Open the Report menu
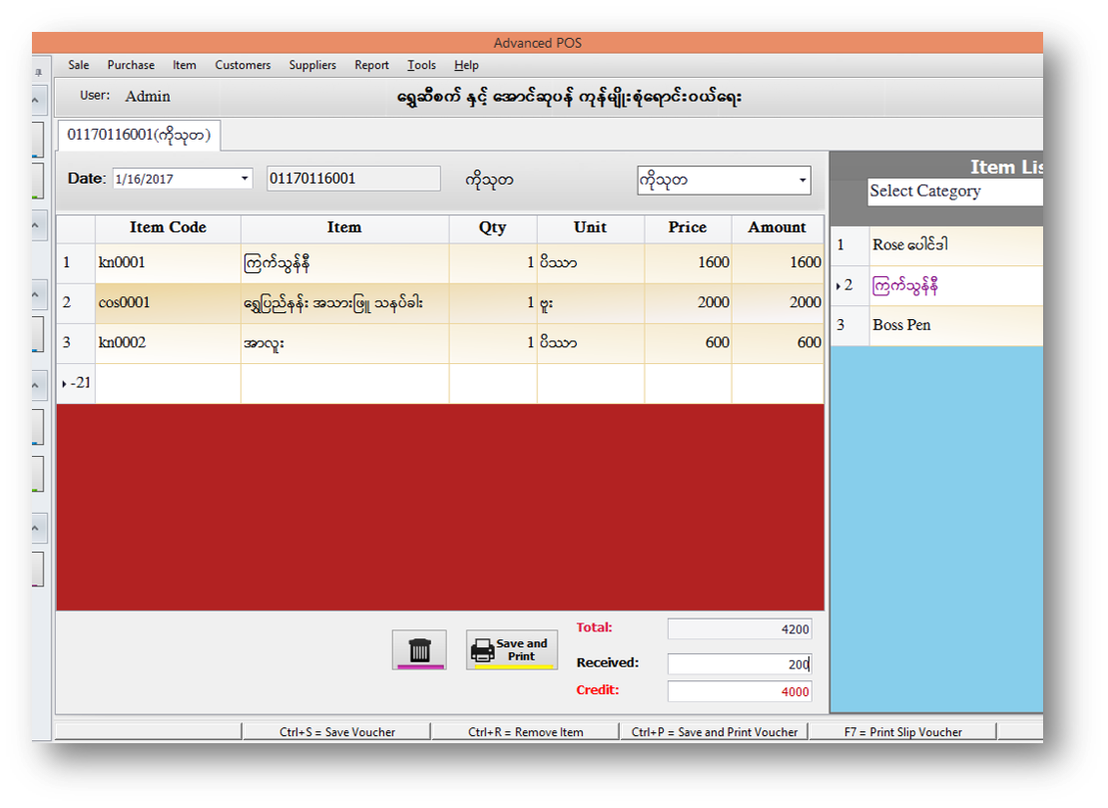1108x808 pixels. (371, 65)
